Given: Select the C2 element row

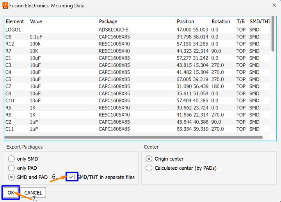Looking at the screenshot, I should (x=137, y=122).
